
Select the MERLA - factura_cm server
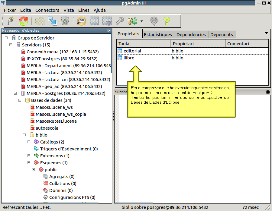click(x=68, y=80)
